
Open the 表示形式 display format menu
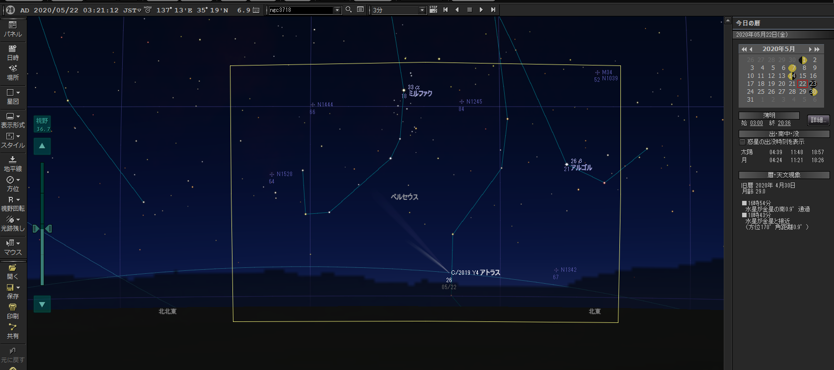click(12, 121)
